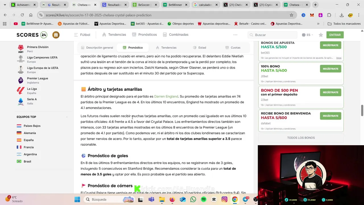The width and height of the screenshot is (364, 205).
Task: Click REGÍSTRATE for bet365 bonus
Action: (330, 45)
